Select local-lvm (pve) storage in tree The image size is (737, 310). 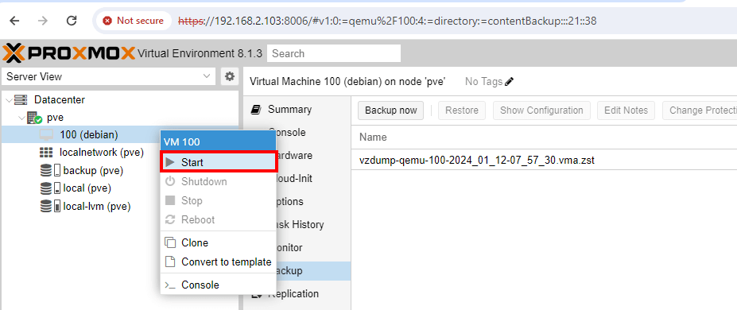(x=97, y=206)
